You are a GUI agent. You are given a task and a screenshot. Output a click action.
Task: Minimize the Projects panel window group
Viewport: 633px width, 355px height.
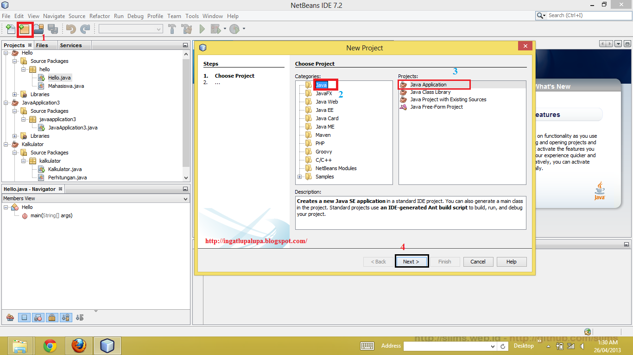tap(185, 45)
